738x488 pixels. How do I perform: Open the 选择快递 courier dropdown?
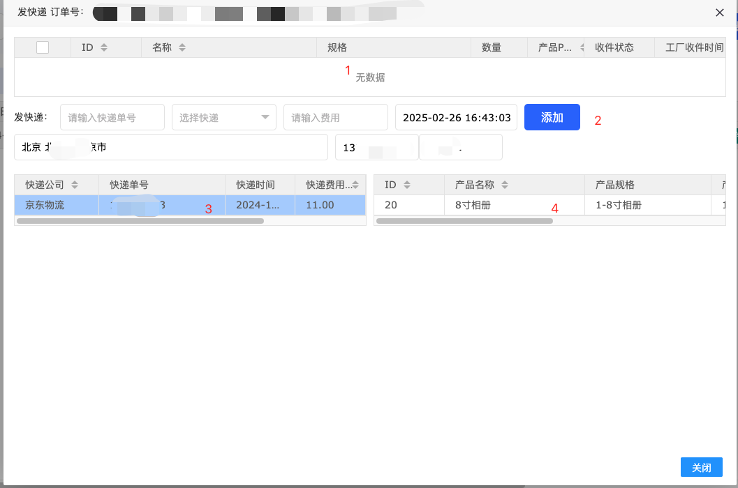[x=223, y=117]
